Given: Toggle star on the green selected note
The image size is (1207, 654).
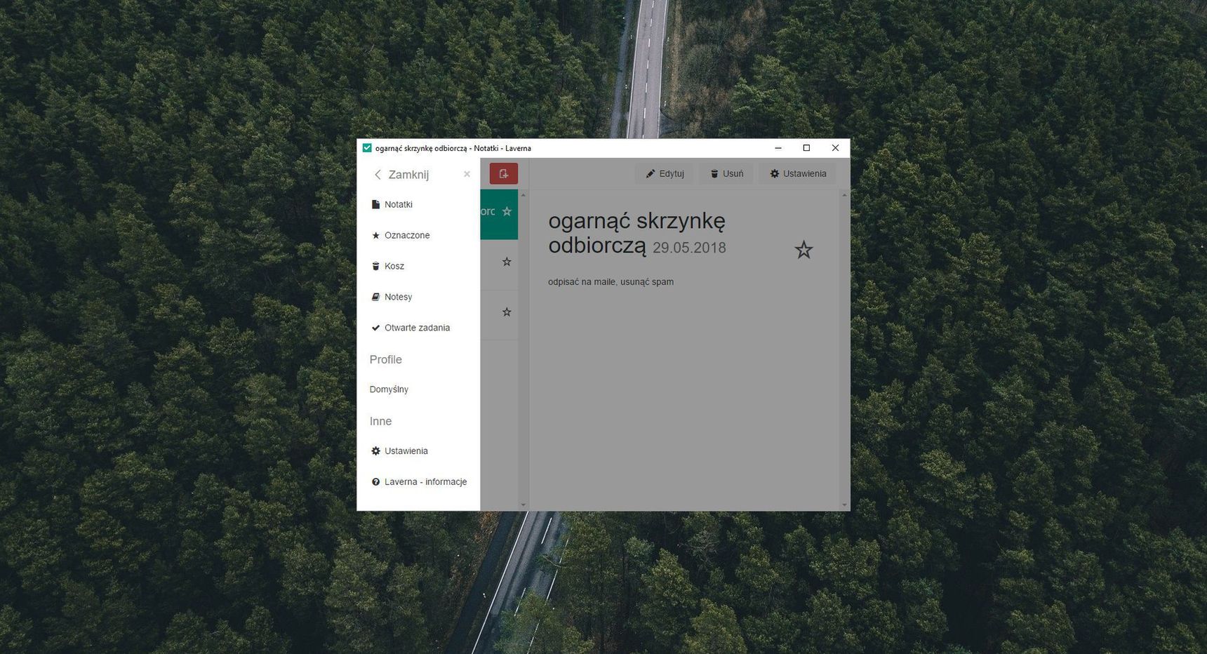Looking at the screenshot, I should [507, 211].
